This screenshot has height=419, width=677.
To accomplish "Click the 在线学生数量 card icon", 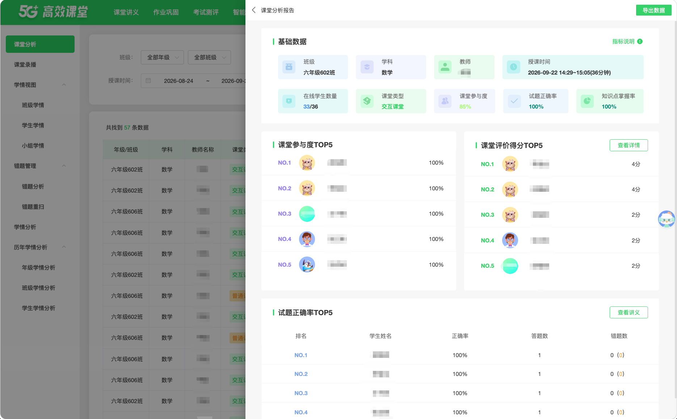I will pyautogui.click(x=289, y=101).
